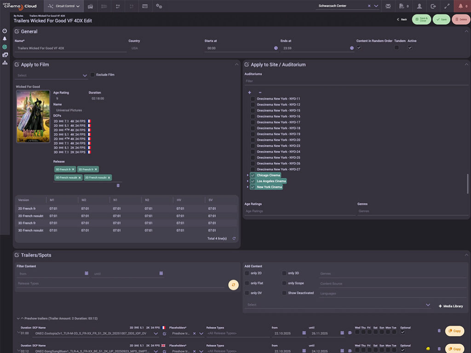Click the notification bell in the left sidebar
The width and height of the screenshot is (471, 353).
pos(5,39)
